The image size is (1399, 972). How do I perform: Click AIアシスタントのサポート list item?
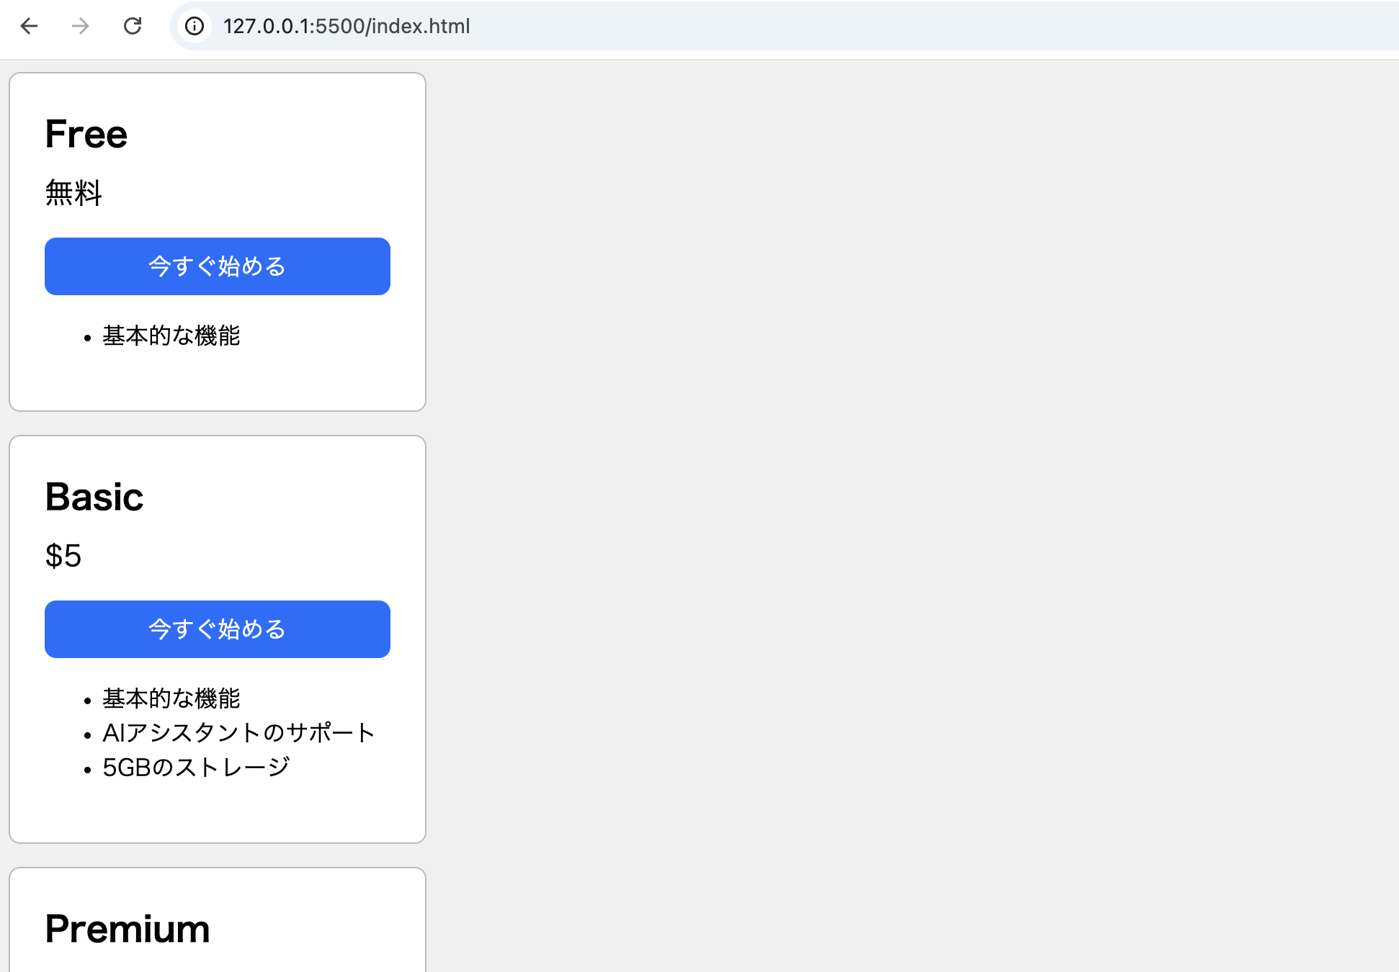(238, 732)
